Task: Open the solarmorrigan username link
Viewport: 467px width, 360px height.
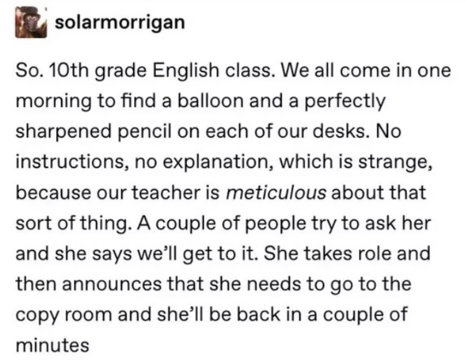Action: pos(120,23)
